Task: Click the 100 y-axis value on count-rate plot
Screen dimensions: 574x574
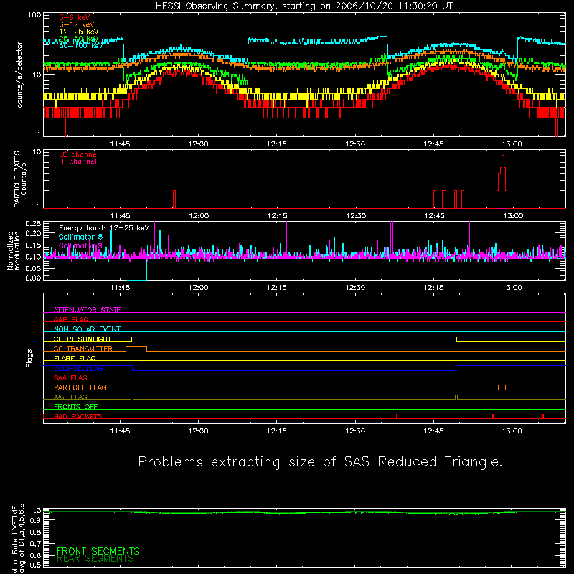Action: (34, 15)
